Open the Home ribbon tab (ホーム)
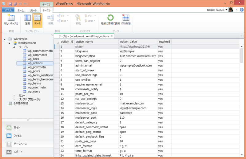 coord(21,10)
